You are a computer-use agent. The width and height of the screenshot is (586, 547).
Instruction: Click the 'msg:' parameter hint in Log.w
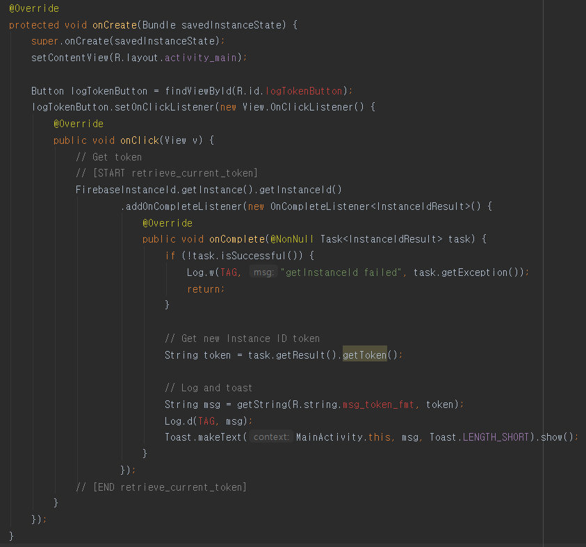[x=263, y=272]
